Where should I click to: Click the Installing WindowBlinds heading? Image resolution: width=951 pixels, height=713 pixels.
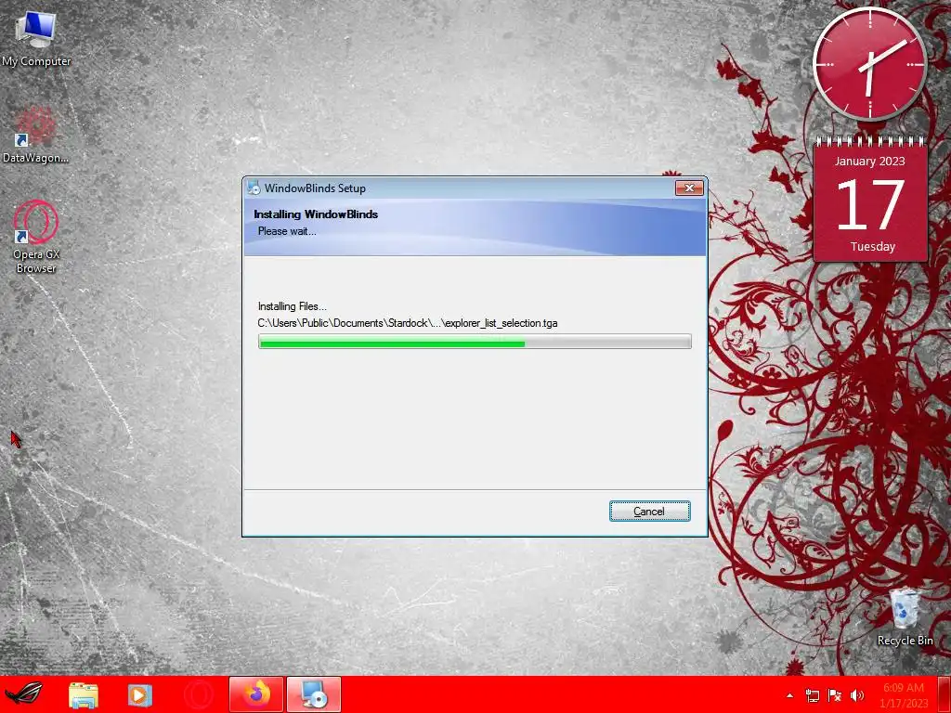coord(316,214)
